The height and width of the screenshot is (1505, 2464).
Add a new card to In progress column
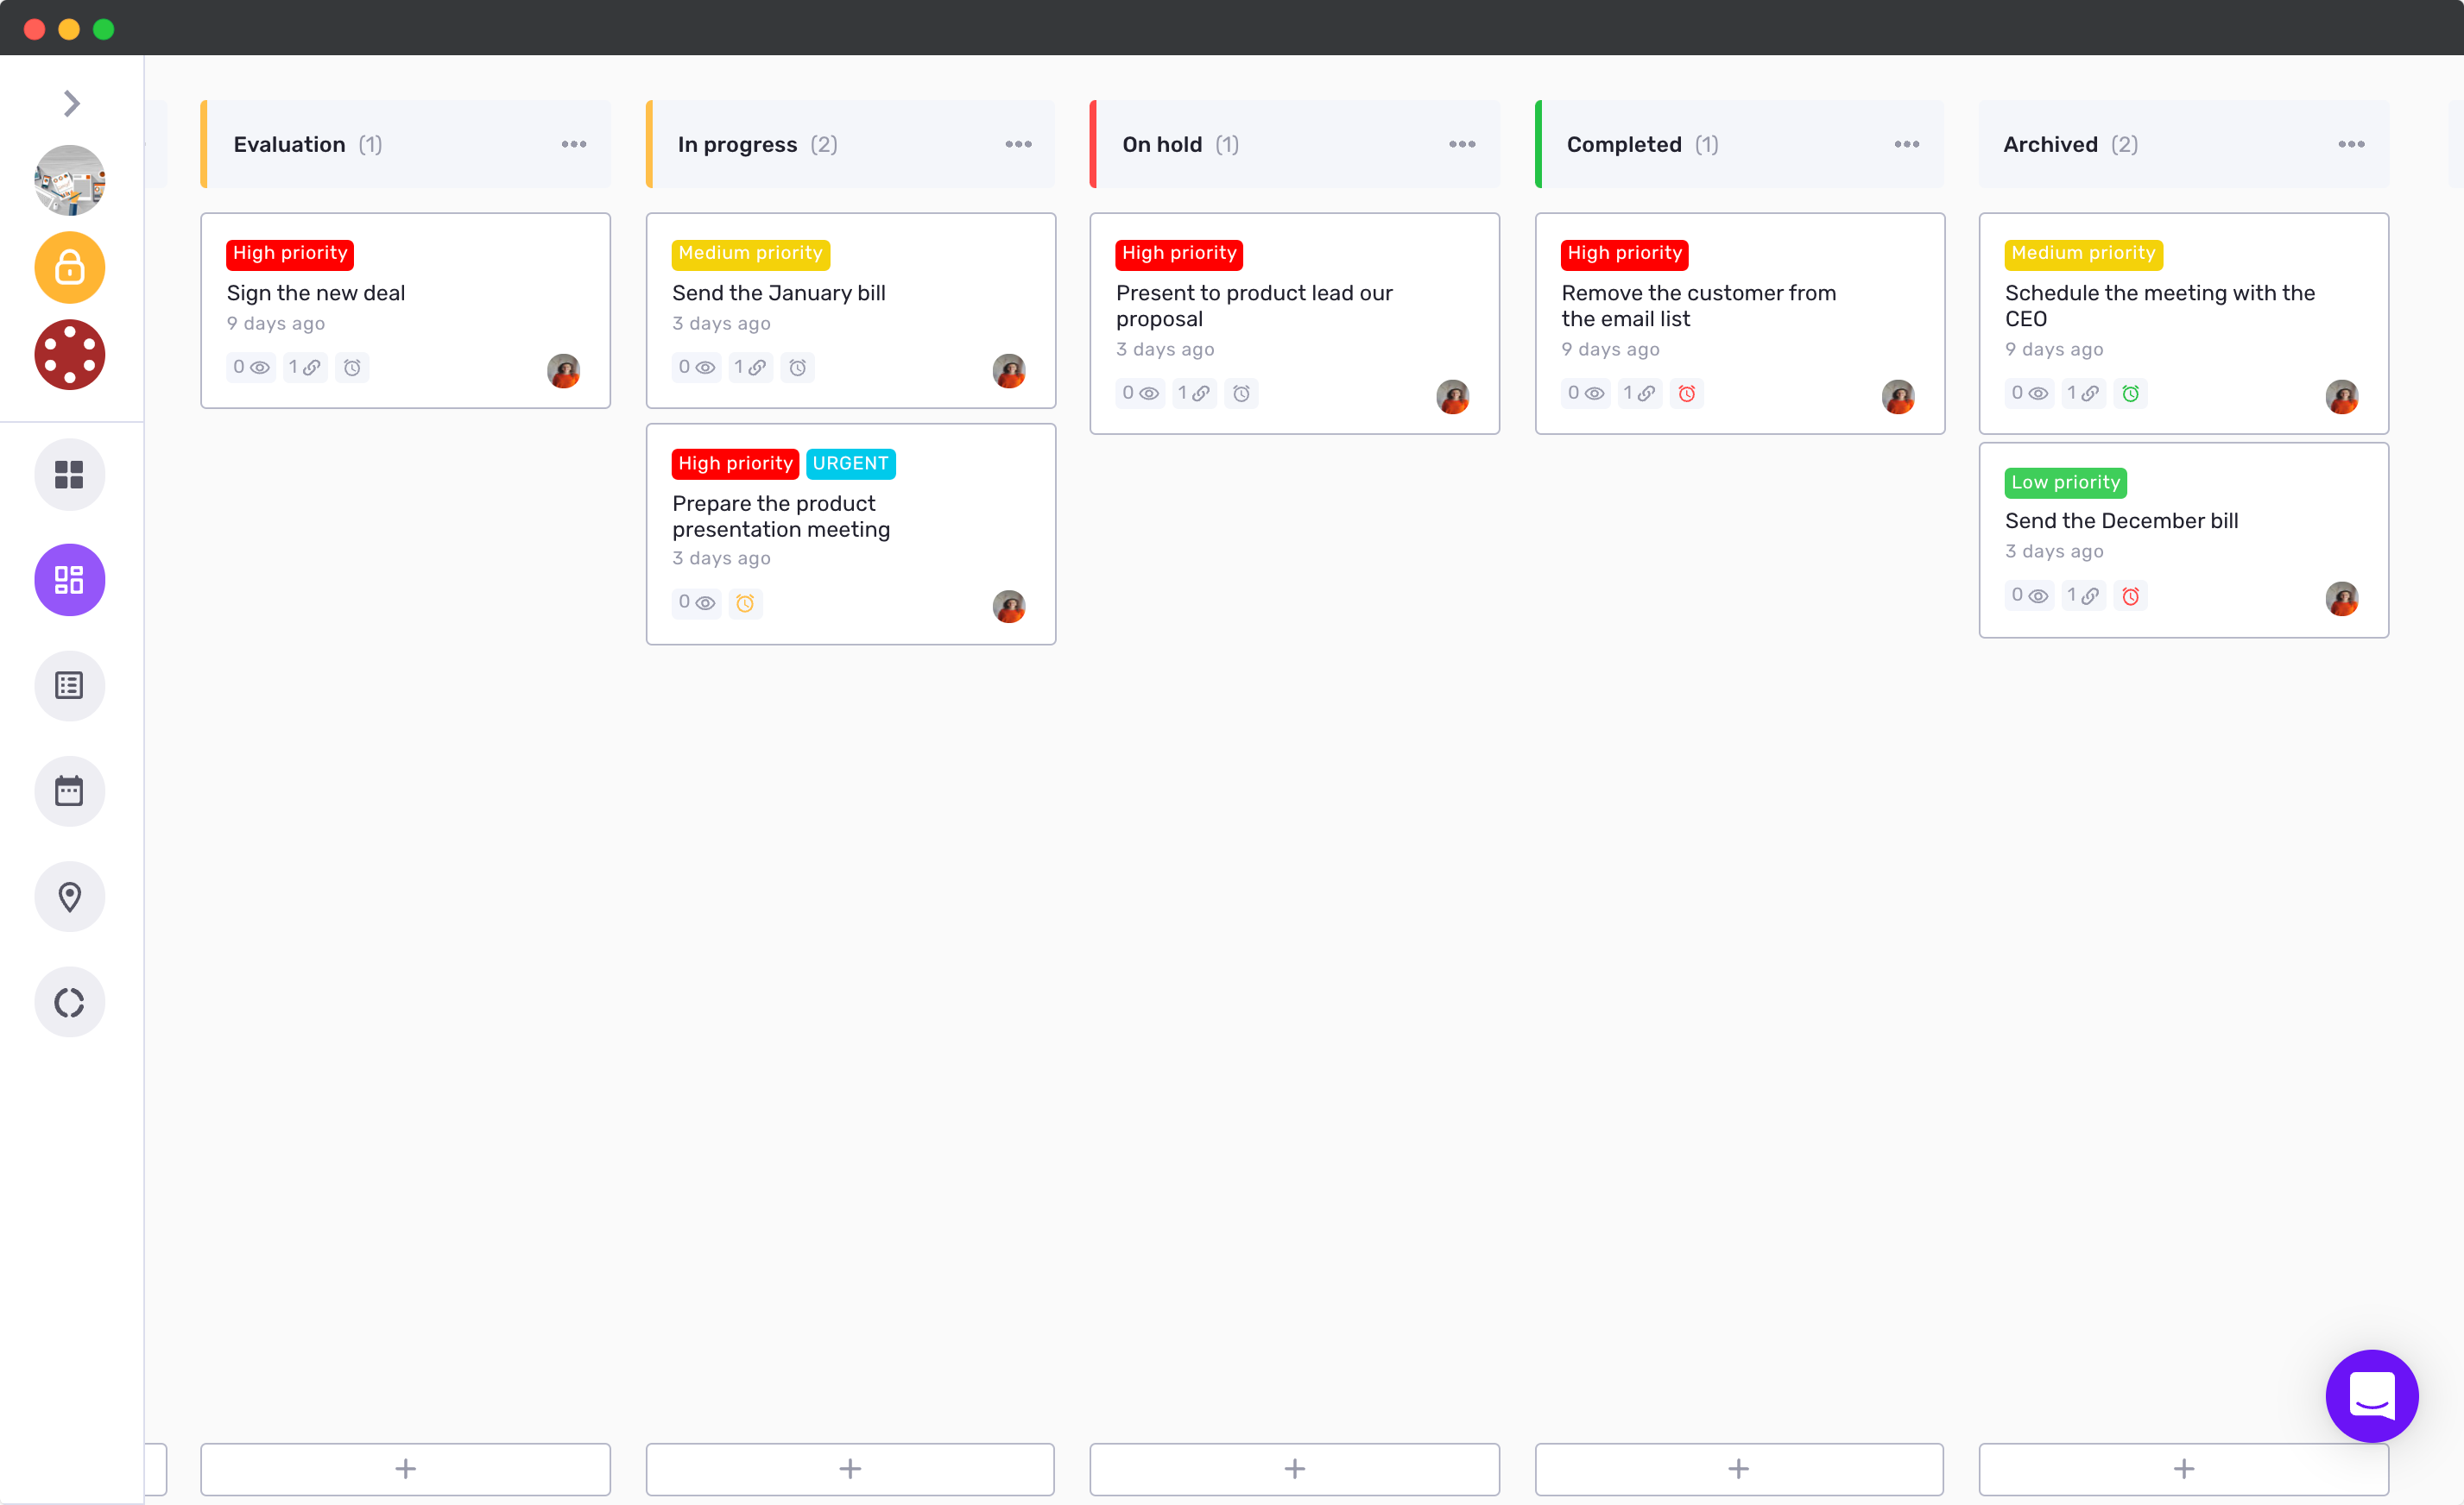(850, 1468)
